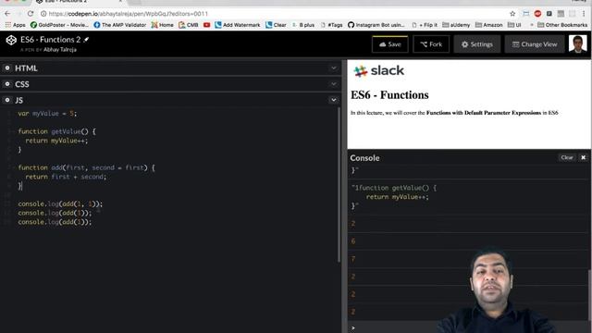Click the Slack logo in preview

pyautogui.click(x=378, y=70)
